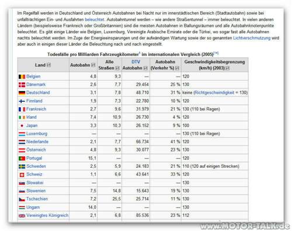Open the Österreich country link

tap(36, 150)
